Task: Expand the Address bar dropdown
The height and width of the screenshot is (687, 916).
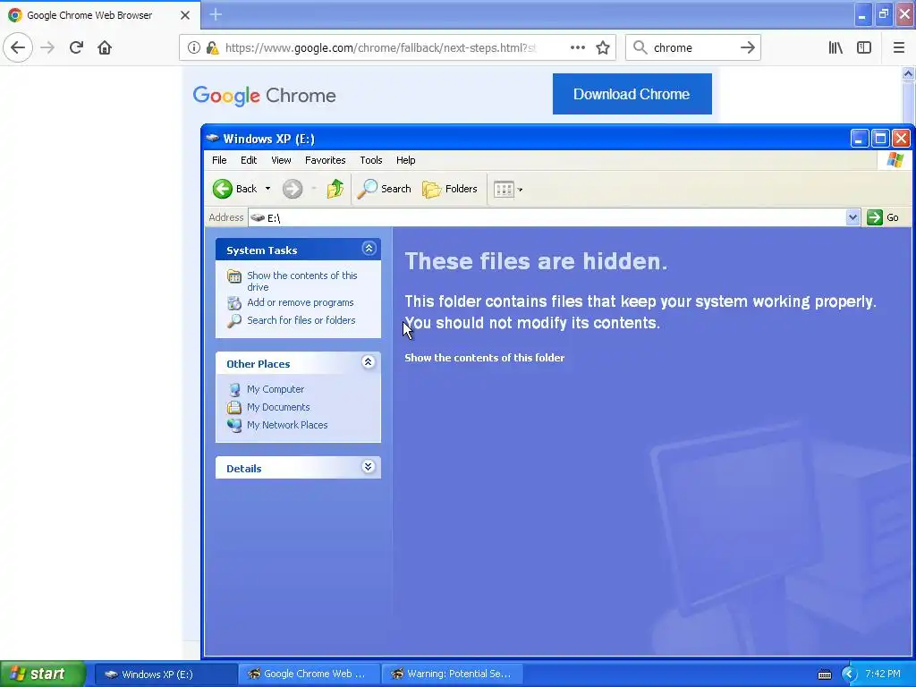Action: click(x=852, y=217)
